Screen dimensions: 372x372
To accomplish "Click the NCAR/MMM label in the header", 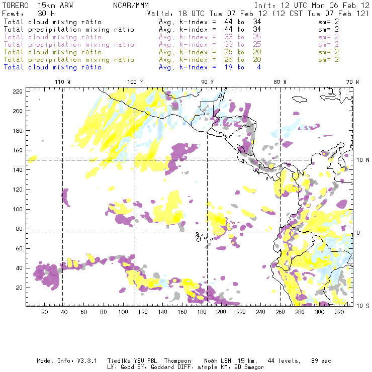I will 131,6.
